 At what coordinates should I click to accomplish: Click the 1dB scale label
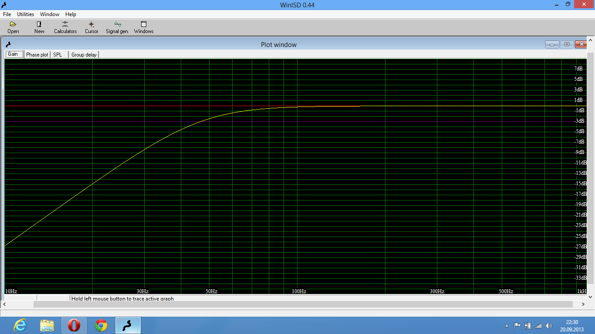click(578, 100)
